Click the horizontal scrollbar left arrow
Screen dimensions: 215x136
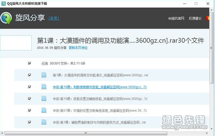pyautogui.click(x=2, y=133)
